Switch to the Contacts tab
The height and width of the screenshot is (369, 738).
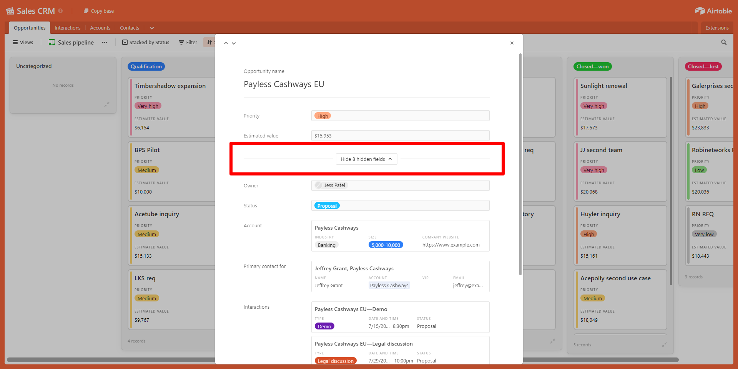click(x=129, y=28)
